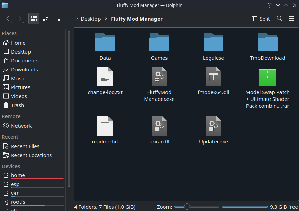Open the Legalese folder

214,42
